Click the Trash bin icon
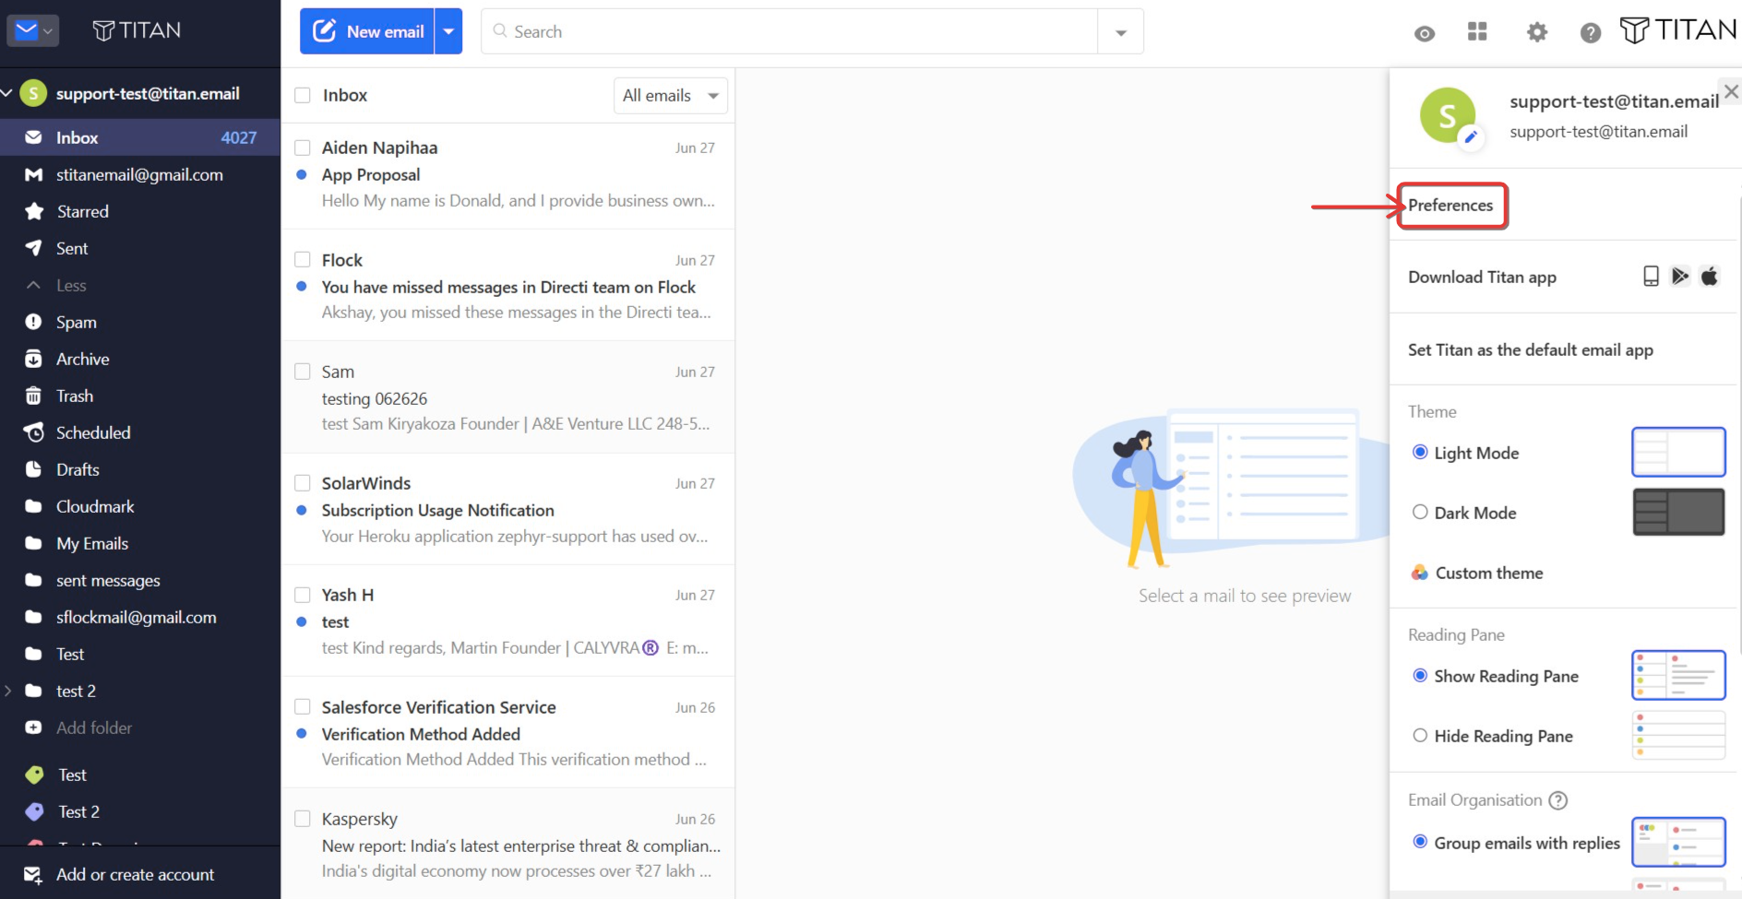 tap(33, 396)
